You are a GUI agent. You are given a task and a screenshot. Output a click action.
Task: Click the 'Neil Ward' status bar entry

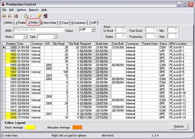point(108,136)
